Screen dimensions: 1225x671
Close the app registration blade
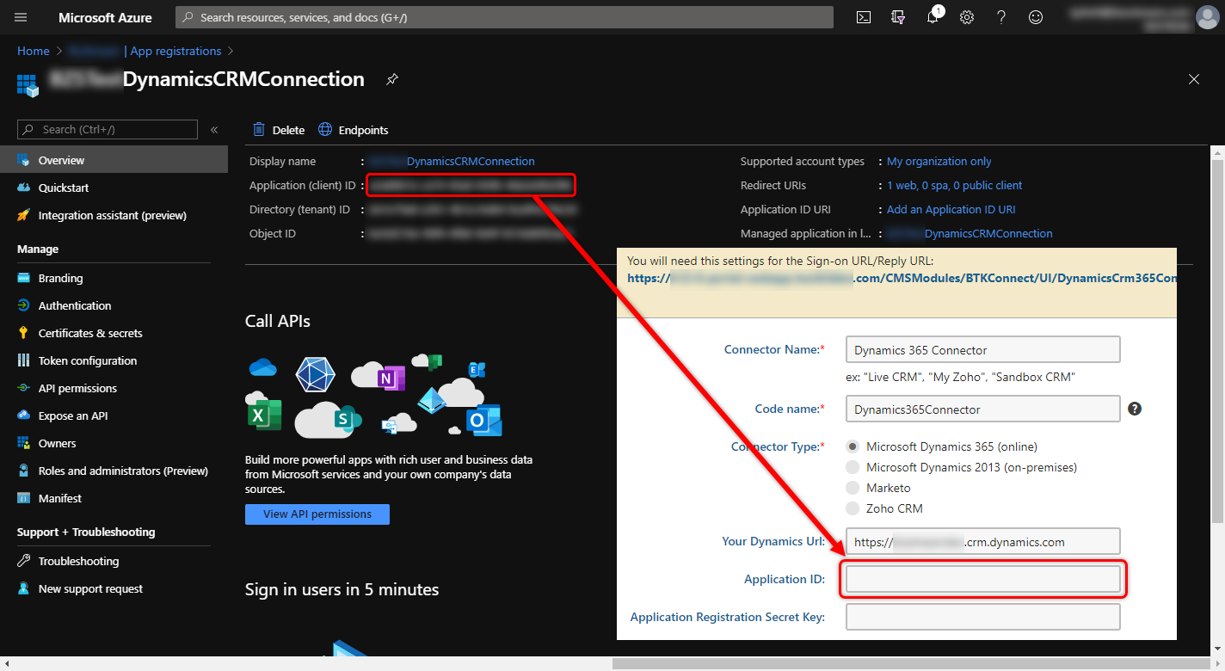tap(1194, 79)
